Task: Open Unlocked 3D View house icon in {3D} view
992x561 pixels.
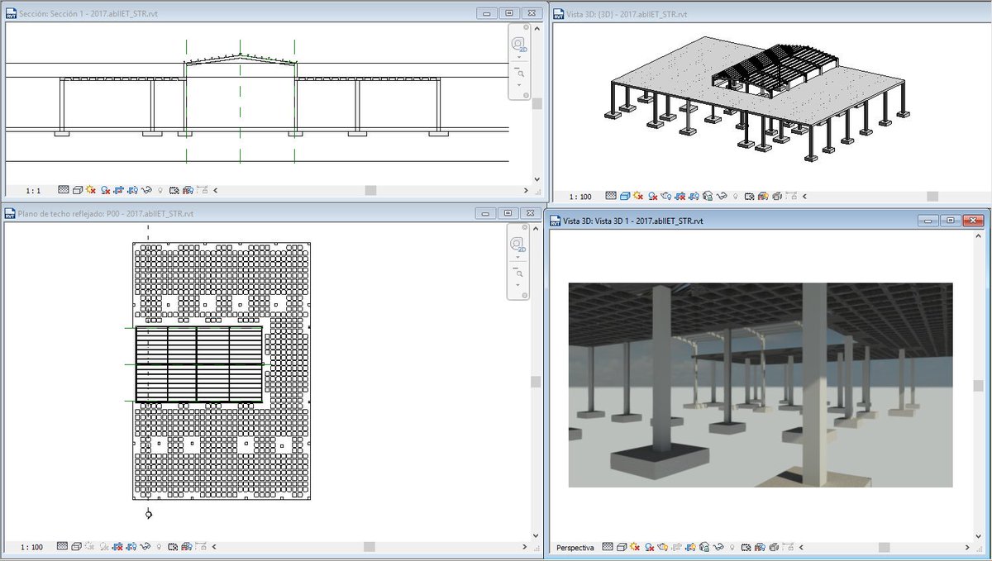Action: [x=708, y=197]
